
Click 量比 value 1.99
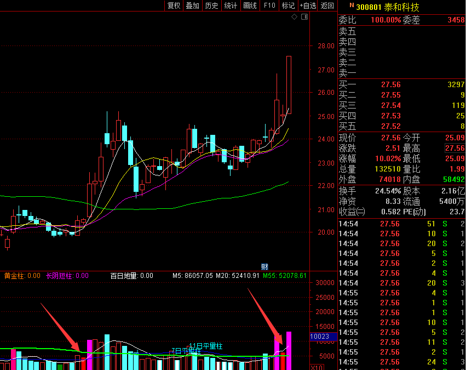click(458, 169)
